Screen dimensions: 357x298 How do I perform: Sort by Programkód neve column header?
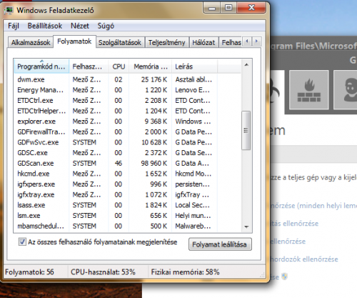[41, 66]
